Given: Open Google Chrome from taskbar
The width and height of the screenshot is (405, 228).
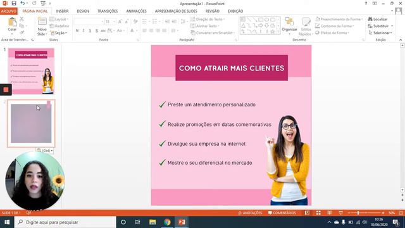Looking at the screenshot, I should [x=167, y=222].
